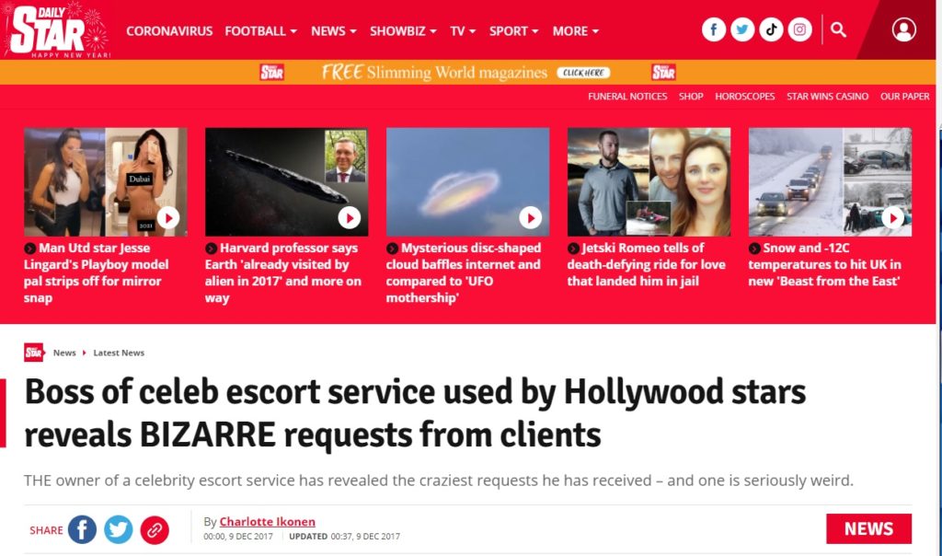Copy article link with red link icon
This screenshot has height=556, width=942.
tap(155, 529)
